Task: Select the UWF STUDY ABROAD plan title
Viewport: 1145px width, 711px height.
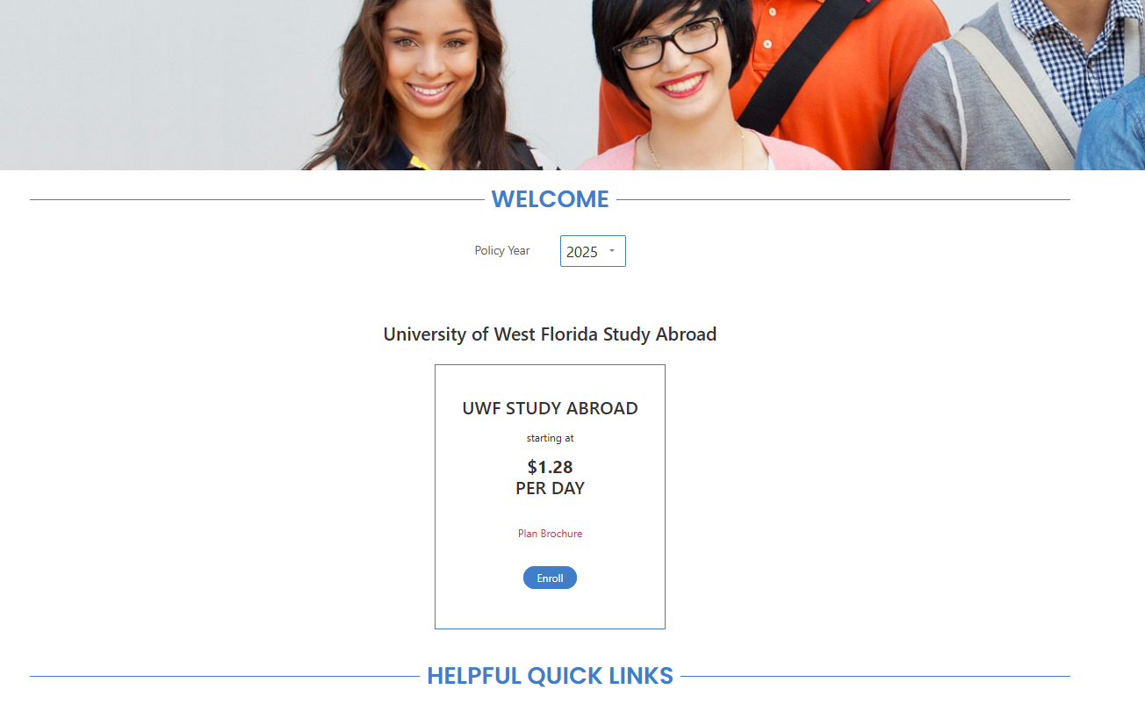Action: click(550, 408)
